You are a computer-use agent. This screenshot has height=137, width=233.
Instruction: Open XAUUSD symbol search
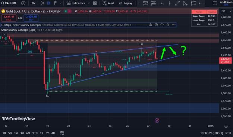pos(9,3)
